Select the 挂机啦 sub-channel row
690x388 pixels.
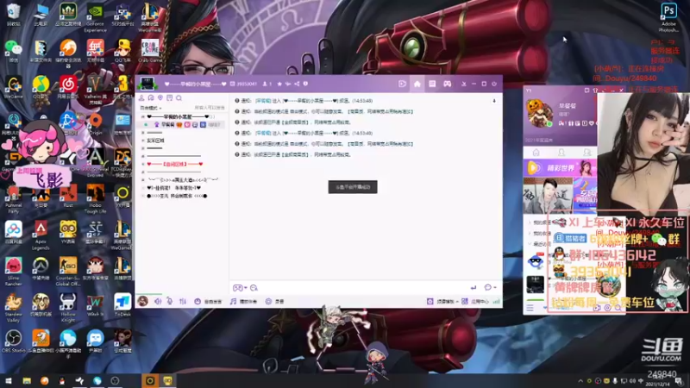[174, 188]
